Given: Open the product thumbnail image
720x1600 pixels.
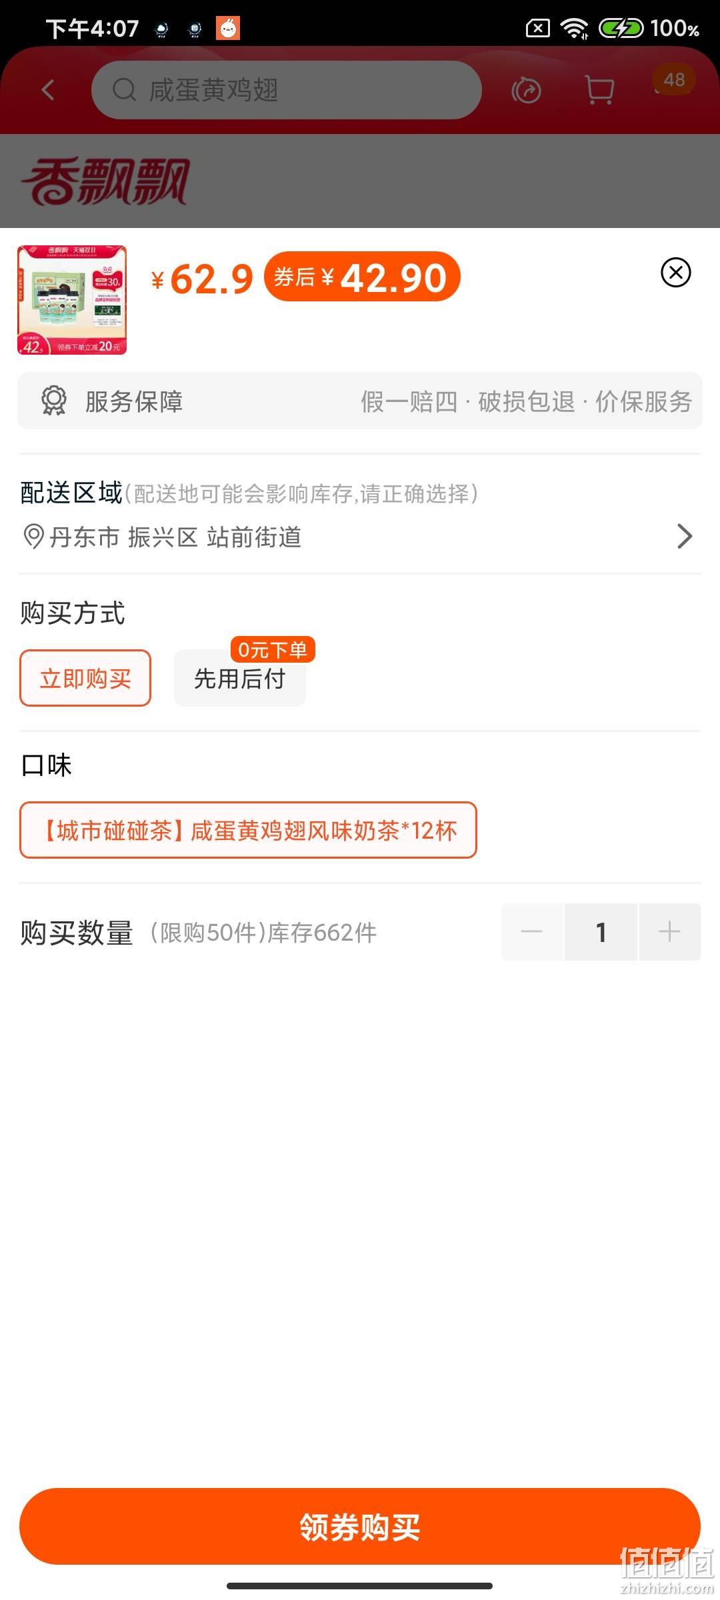Looking at the screenshot, I should (72, 300).
